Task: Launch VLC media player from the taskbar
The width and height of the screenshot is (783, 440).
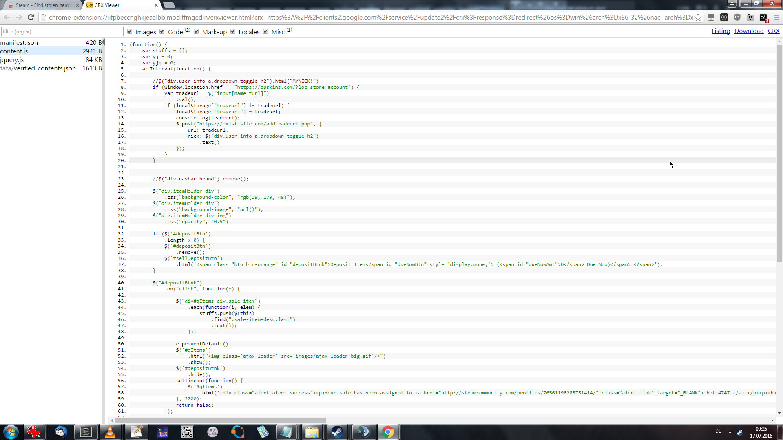Action: (x=110, y=432)
